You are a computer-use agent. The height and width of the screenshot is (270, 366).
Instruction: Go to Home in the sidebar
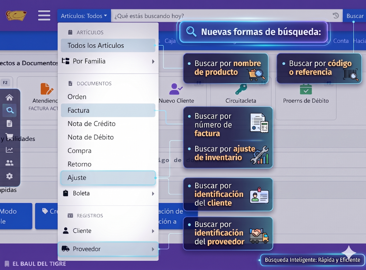point(10,98)
